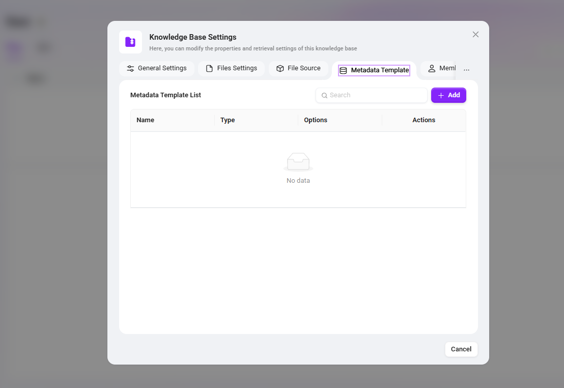The height and width of the screenshot is (388, 564).
Task: Focus the metadata template Search field
Action: point(372,95)
